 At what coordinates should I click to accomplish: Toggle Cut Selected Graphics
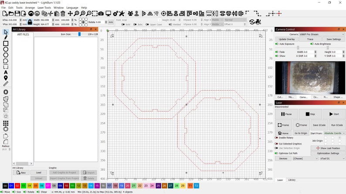tap(276, 144)
